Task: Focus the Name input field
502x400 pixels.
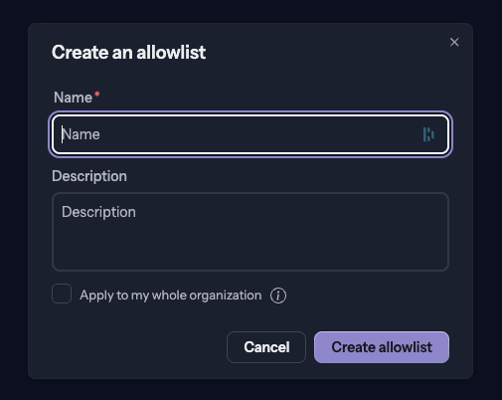Action: tap(251, 134)
